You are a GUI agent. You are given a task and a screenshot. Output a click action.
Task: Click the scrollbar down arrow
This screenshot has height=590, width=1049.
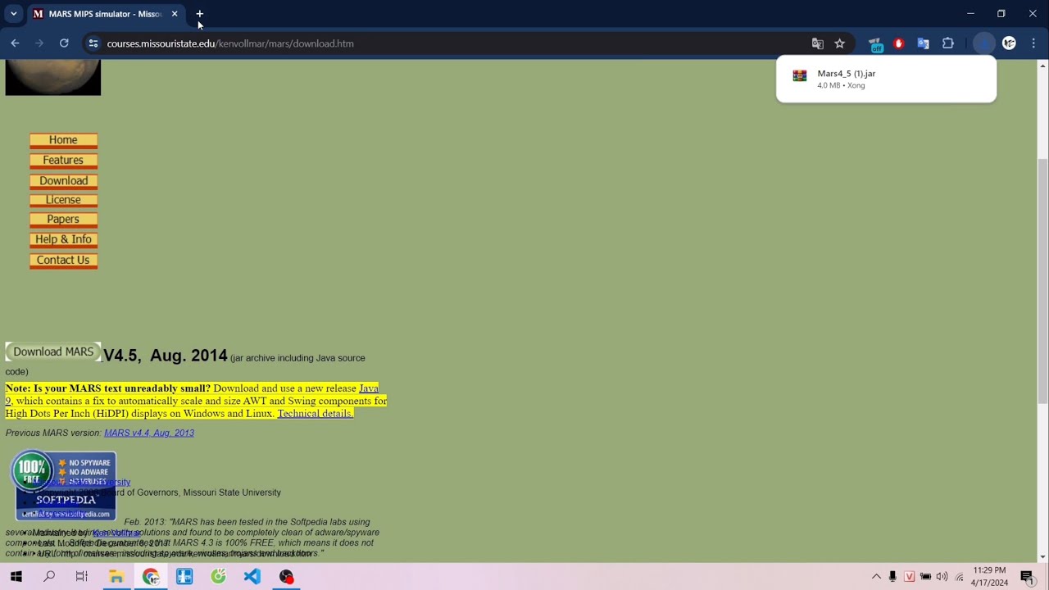coord(1042,557)
